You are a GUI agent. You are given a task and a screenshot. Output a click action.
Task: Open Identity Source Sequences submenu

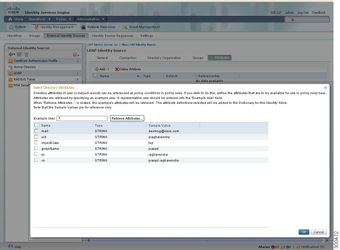pos(113,36)
